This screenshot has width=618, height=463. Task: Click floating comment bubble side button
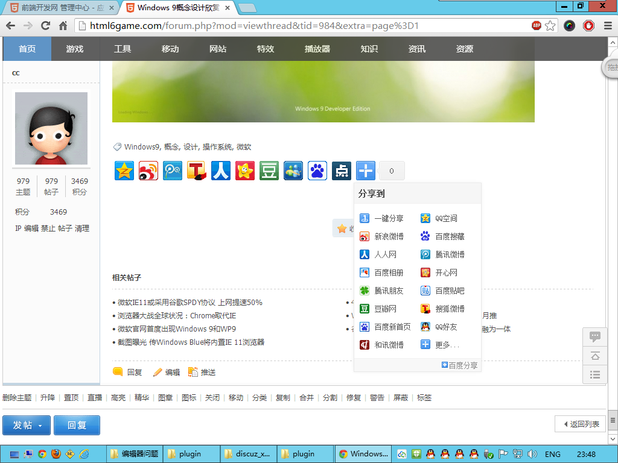click(594, 336)
